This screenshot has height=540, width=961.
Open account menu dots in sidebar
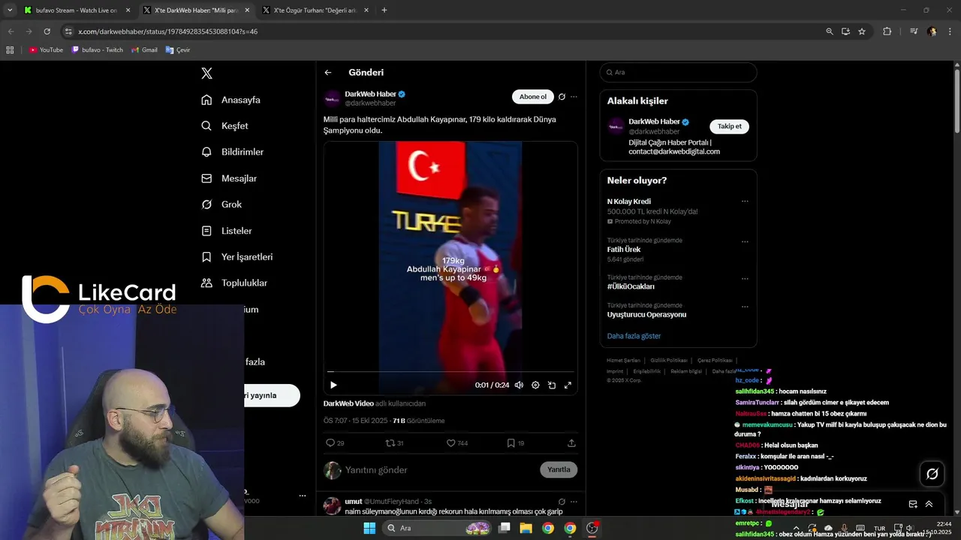(303, 496)
